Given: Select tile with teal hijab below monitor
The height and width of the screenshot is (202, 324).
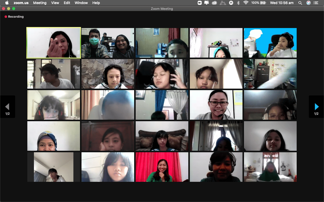Looking at the screenshot, I should [216, 43].
